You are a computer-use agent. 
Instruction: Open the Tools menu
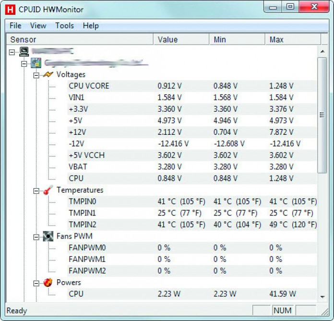(x=64, y=25)
